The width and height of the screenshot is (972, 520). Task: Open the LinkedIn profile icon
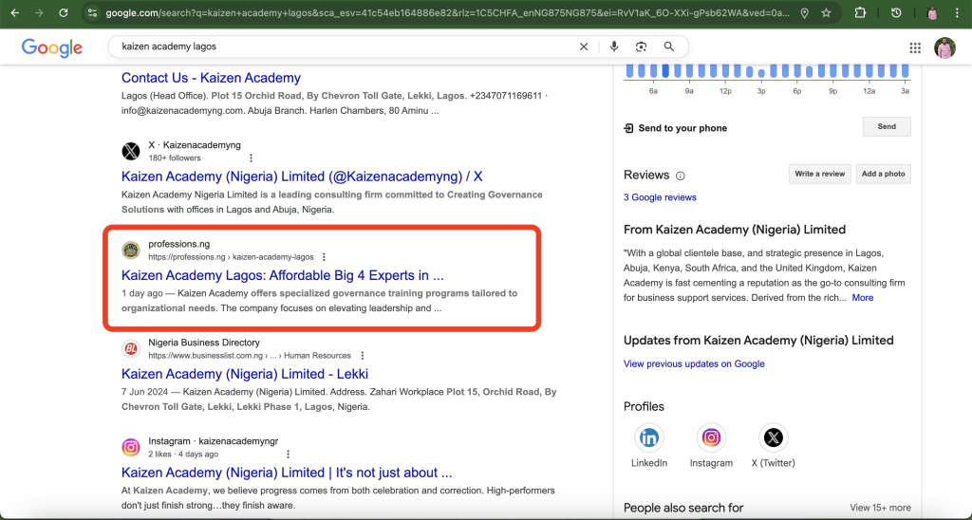[649, 438]
